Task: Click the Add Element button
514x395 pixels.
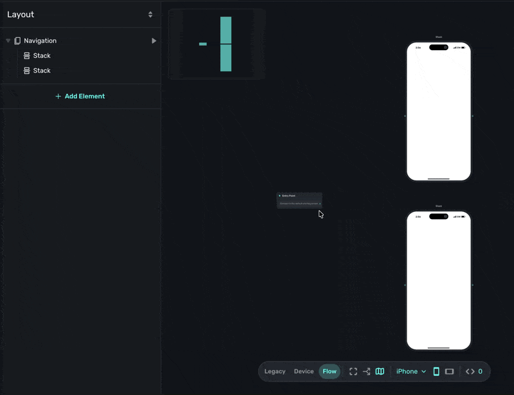Action: point(80,96)
